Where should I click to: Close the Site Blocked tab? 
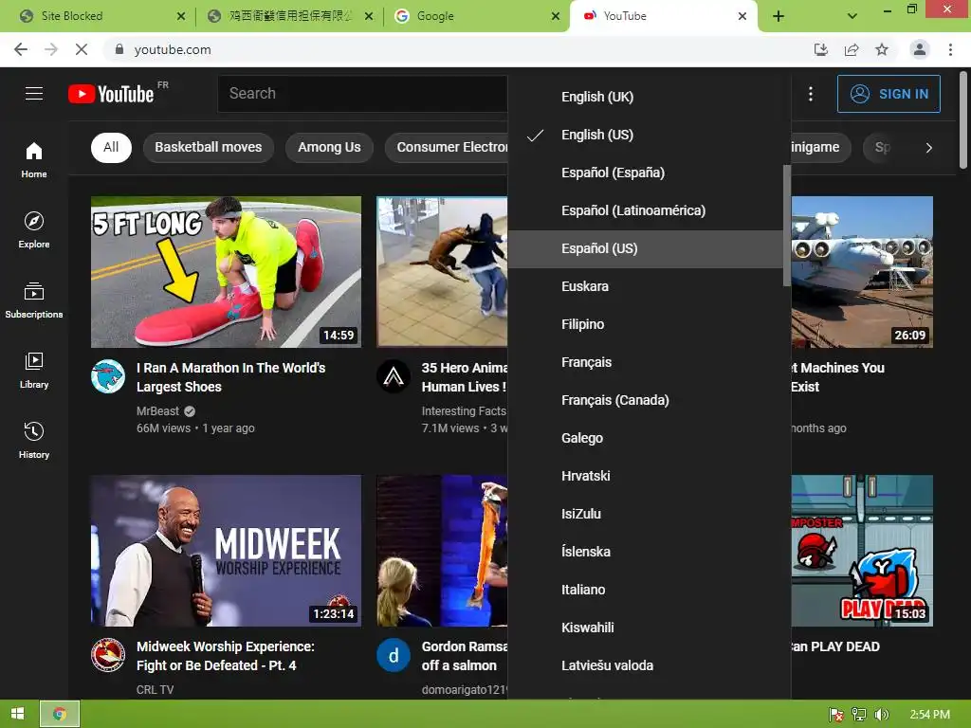(181, 16)
